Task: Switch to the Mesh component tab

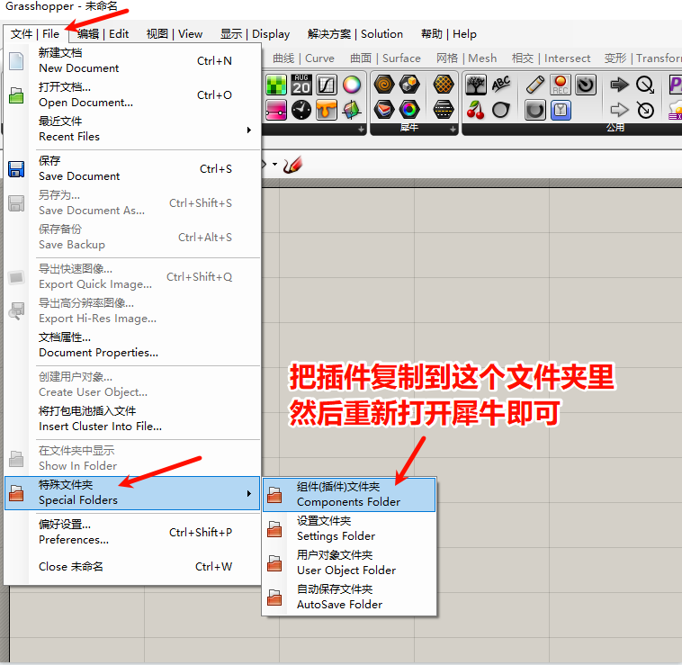Action: [466, 58]
